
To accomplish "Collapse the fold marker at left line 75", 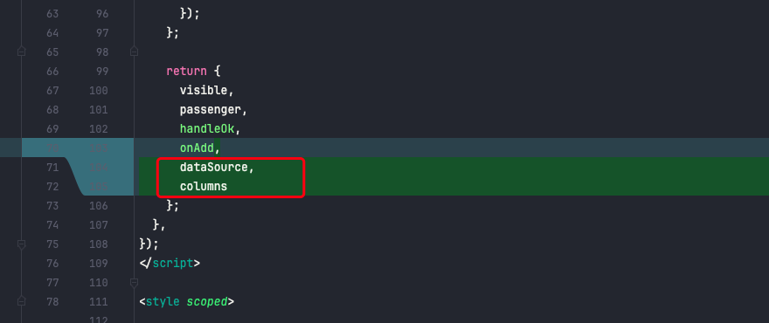I will click(x=21, y=244).
